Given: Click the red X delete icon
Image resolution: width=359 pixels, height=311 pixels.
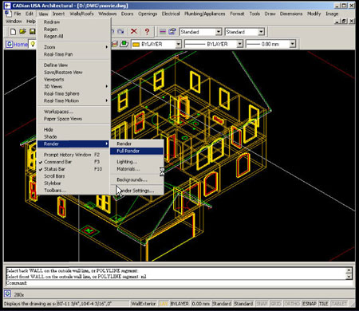Looking at the screenshot, I should (x=134, y=32).
